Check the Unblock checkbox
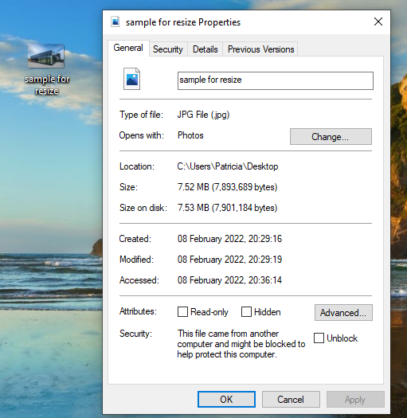 pos(319,338)
